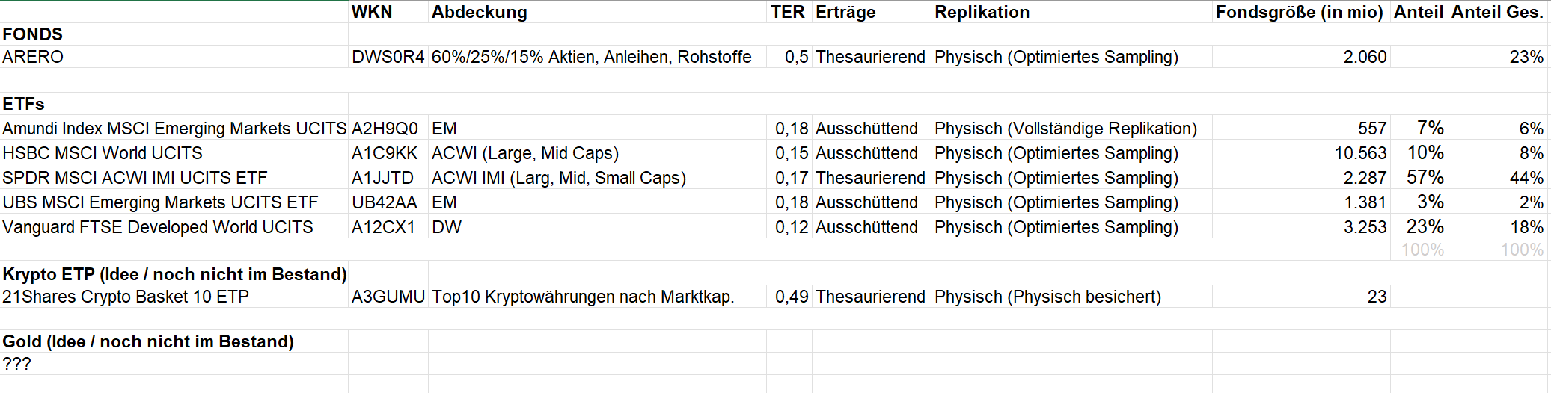Select the 21Shares Crypto Basket 10 ETP cell

coord(126,297)
